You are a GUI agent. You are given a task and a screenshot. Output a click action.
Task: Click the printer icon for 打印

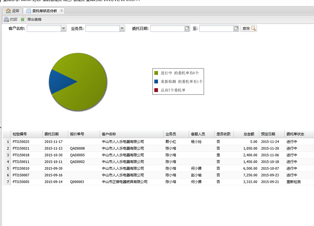click(6, 19)
